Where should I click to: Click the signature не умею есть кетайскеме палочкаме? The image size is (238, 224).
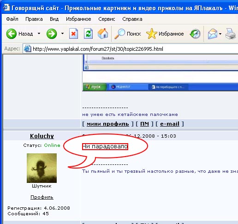pos(130,115)
